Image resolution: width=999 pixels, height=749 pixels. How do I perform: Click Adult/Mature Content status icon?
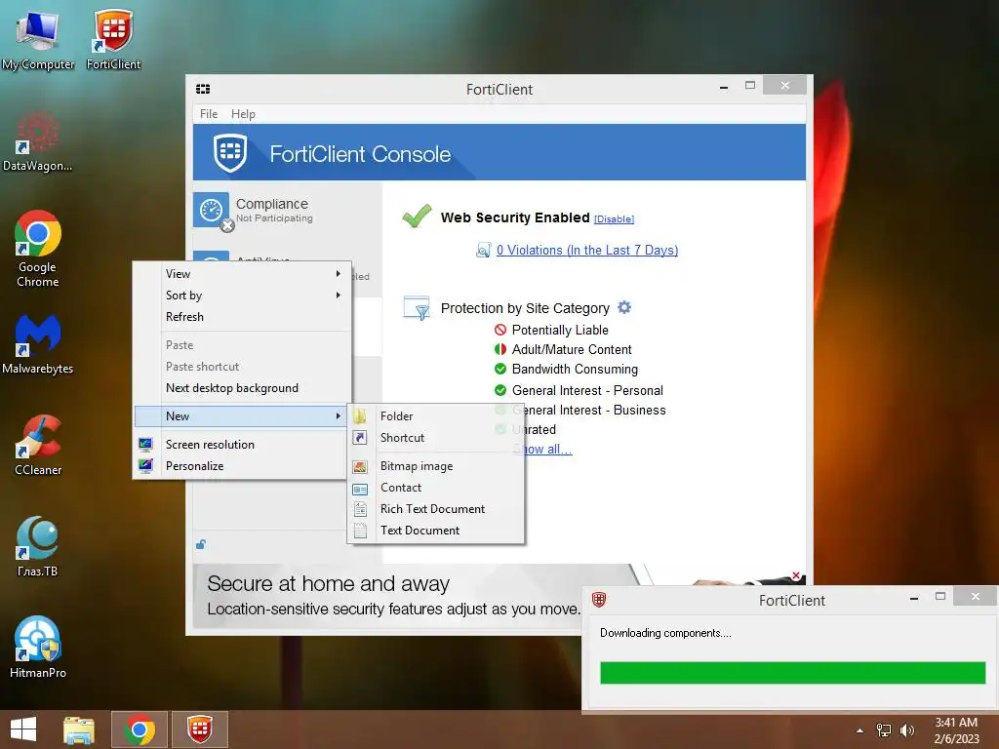point(500,350)
